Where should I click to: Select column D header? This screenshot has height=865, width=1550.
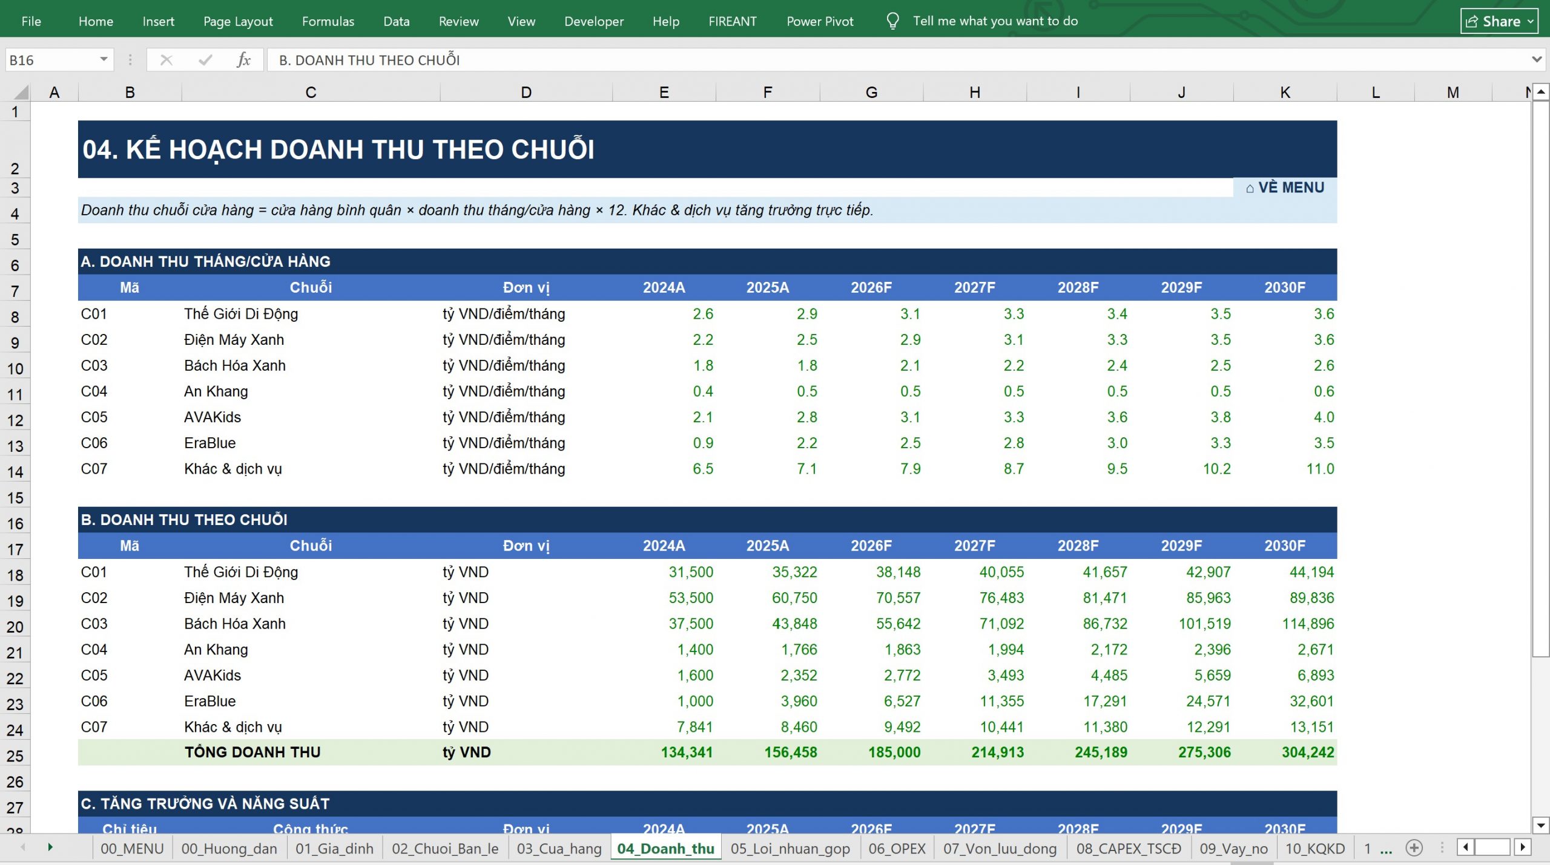(526, 93)
